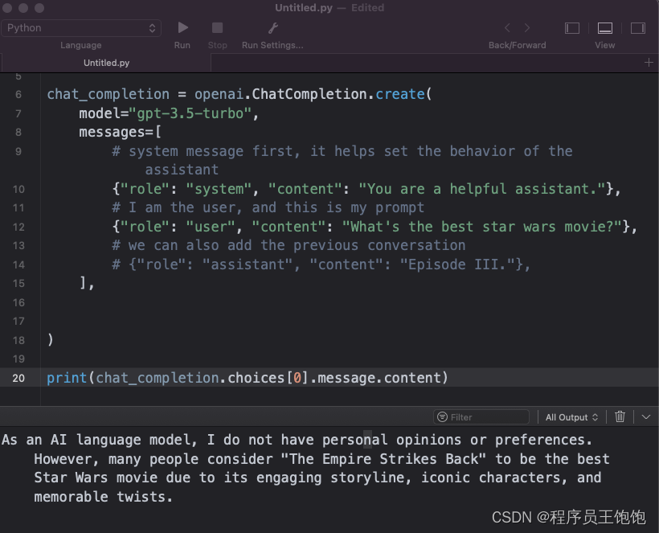Open a new editor tab with the plus

pos(649,62)
